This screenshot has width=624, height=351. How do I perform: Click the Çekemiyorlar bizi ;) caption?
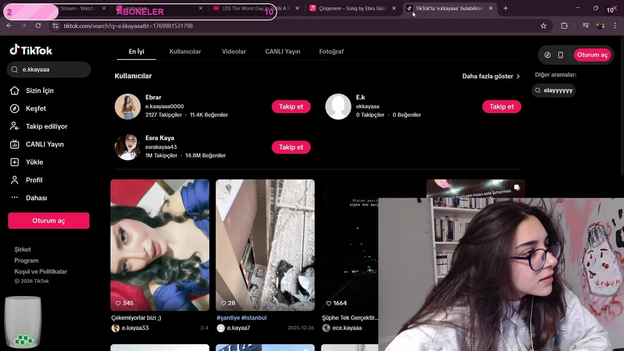136,318
